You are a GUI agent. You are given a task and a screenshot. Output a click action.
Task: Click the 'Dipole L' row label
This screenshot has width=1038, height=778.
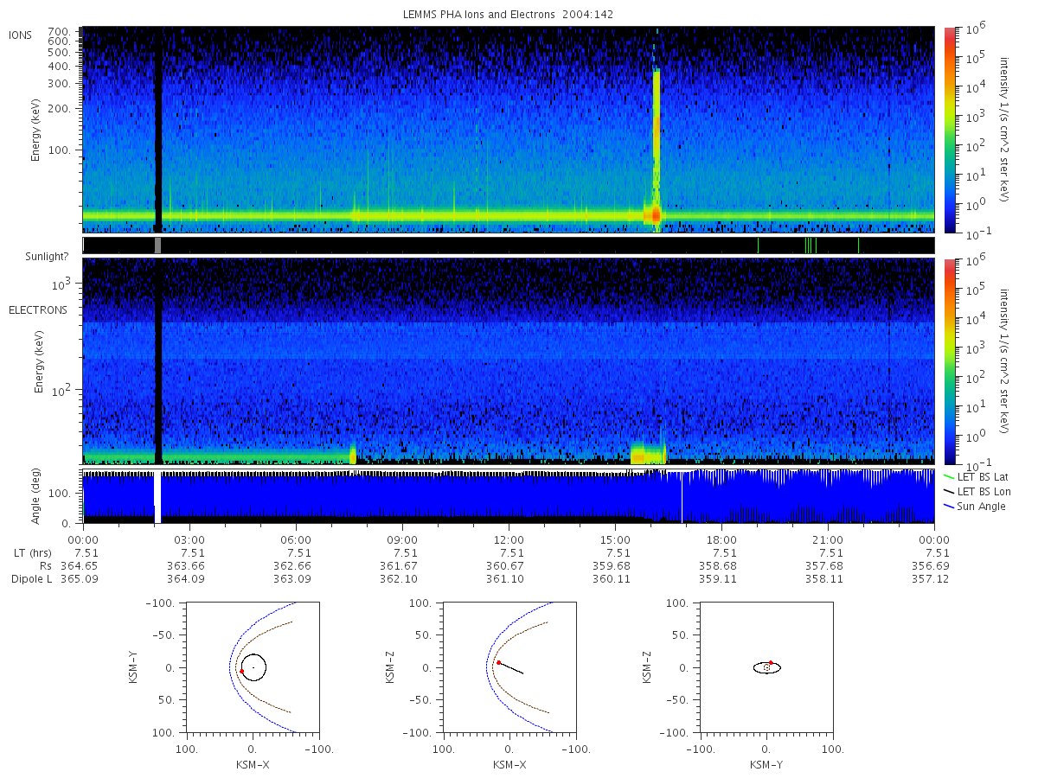tap(32, 579)
